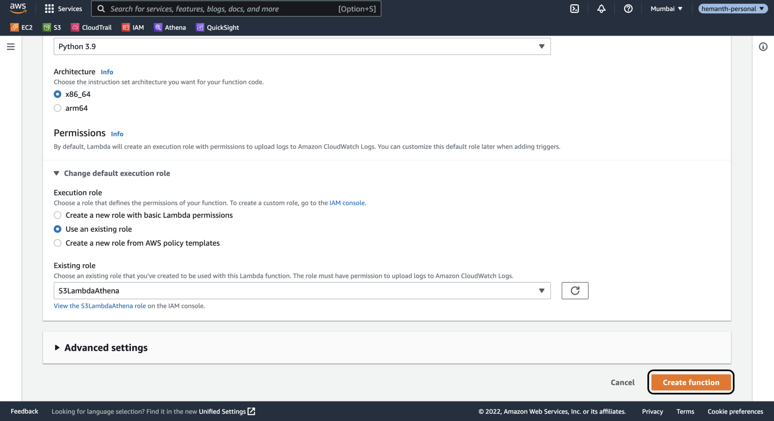
Task: Open the notifications bell
Action: tap(601, 8)
